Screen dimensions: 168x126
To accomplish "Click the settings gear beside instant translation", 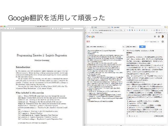I will (x=163, y=42).
